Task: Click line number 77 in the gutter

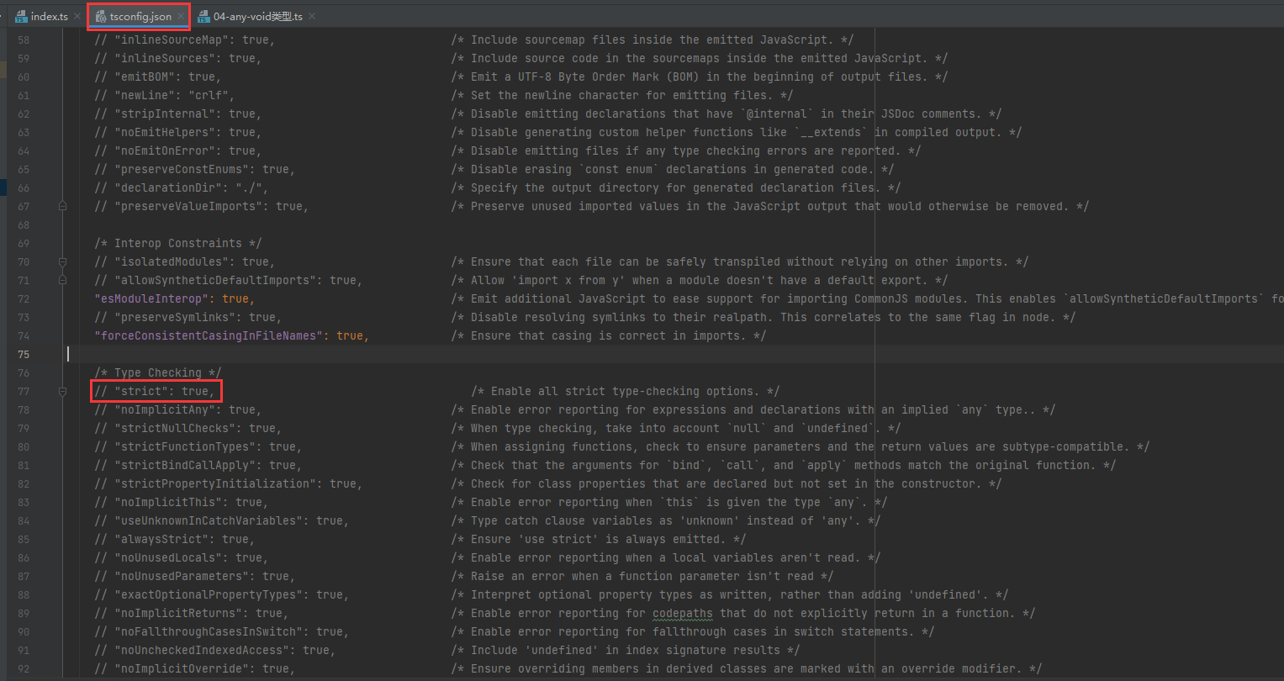Action: click(x=23, y=391)
